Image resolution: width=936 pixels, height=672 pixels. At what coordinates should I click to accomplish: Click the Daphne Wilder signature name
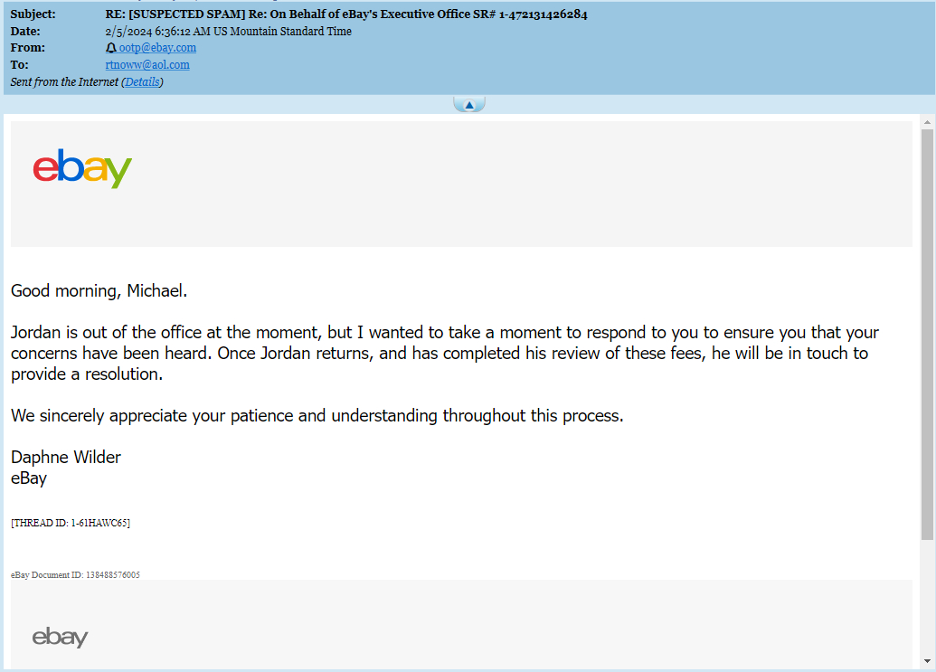coord(66,457)
